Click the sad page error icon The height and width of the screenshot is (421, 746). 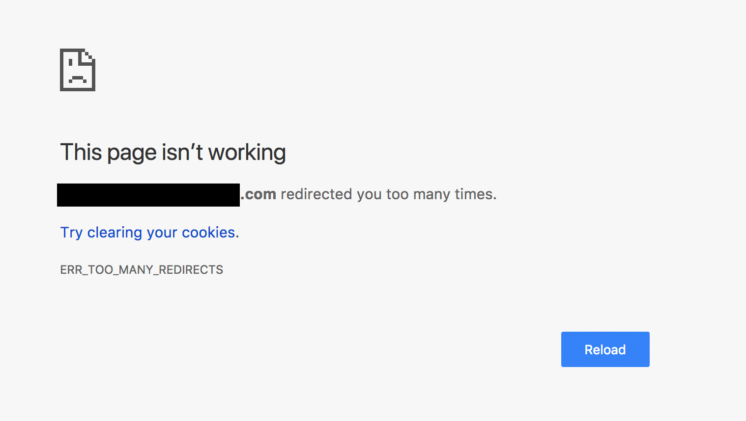click(77, 70)
